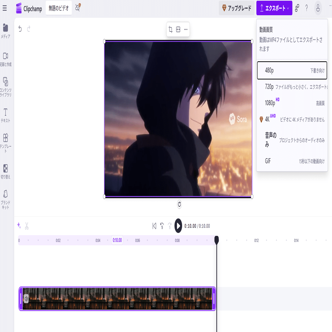Open the ブランドキット brand kit panel
Screen dimensions: 332x332
coord(5,200)
